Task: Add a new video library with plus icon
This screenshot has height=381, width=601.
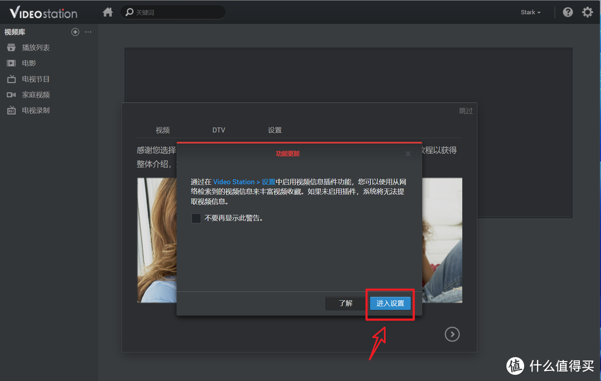Action: 75,32
